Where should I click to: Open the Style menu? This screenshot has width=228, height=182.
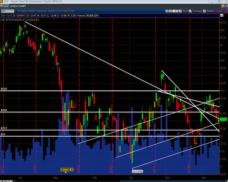click(185, 11)
